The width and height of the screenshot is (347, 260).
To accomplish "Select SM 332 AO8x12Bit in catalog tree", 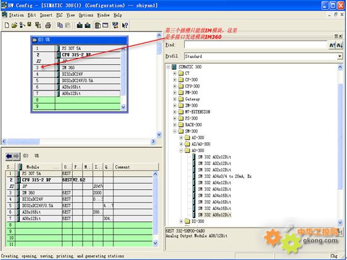I will coord(214,214).
